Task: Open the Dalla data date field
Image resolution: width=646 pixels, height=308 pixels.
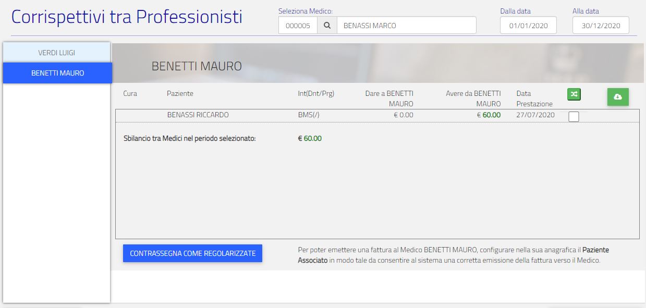Action: click(528, 26)
